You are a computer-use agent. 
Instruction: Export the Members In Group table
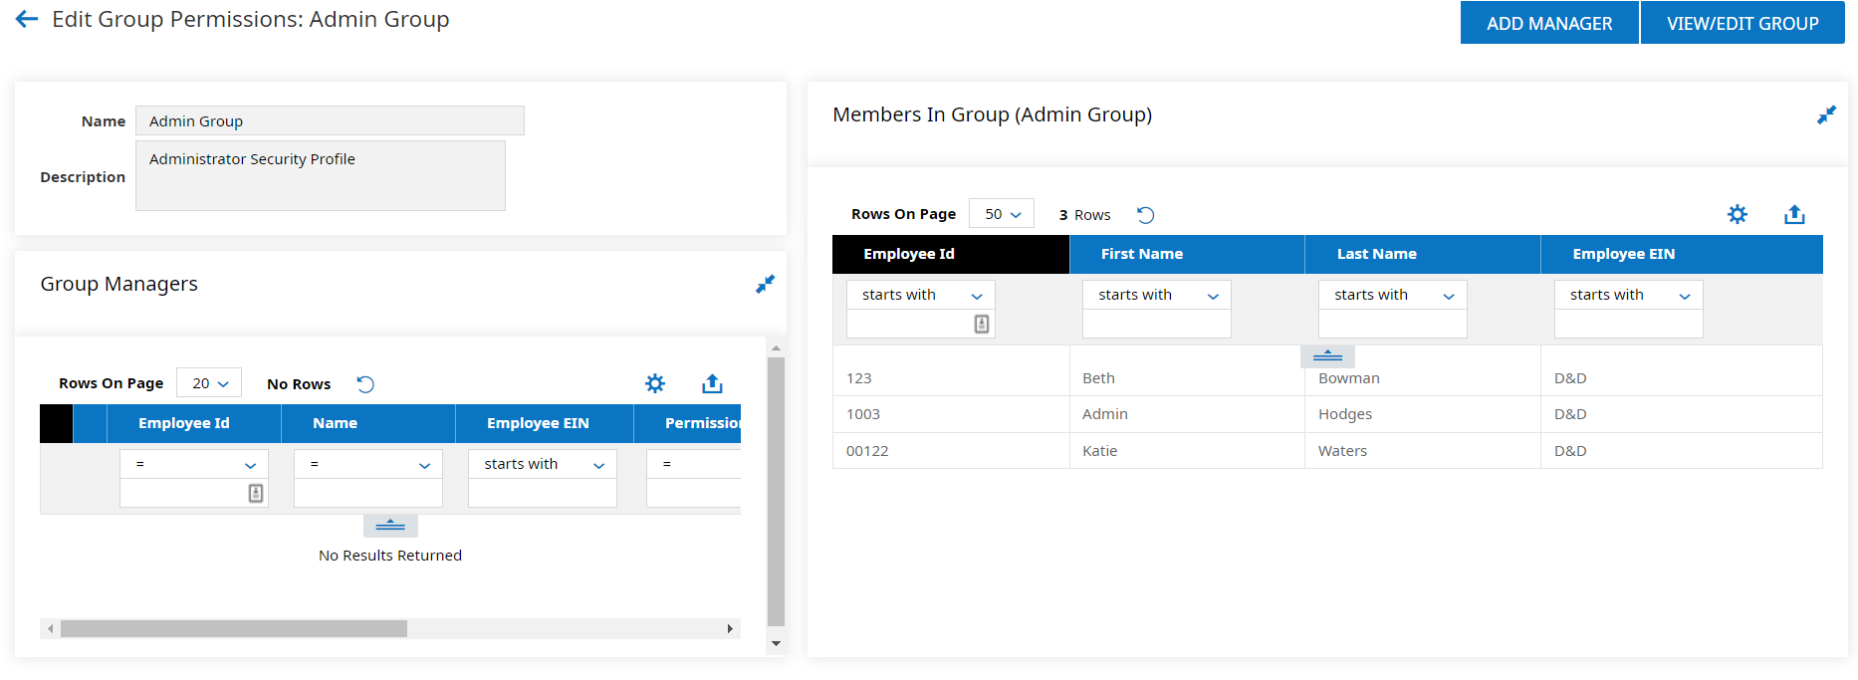(1794, 215)
